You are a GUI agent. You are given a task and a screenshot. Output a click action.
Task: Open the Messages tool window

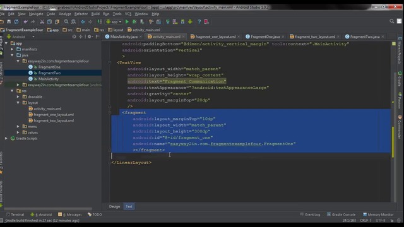(x=70, y=214)
